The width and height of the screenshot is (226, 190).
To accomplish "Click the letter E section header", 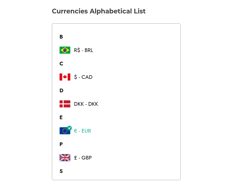I will 61,117.
